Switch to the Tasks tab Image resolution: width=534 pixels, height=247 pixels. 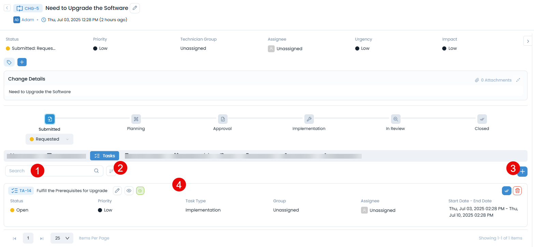[x=104, y=156]
